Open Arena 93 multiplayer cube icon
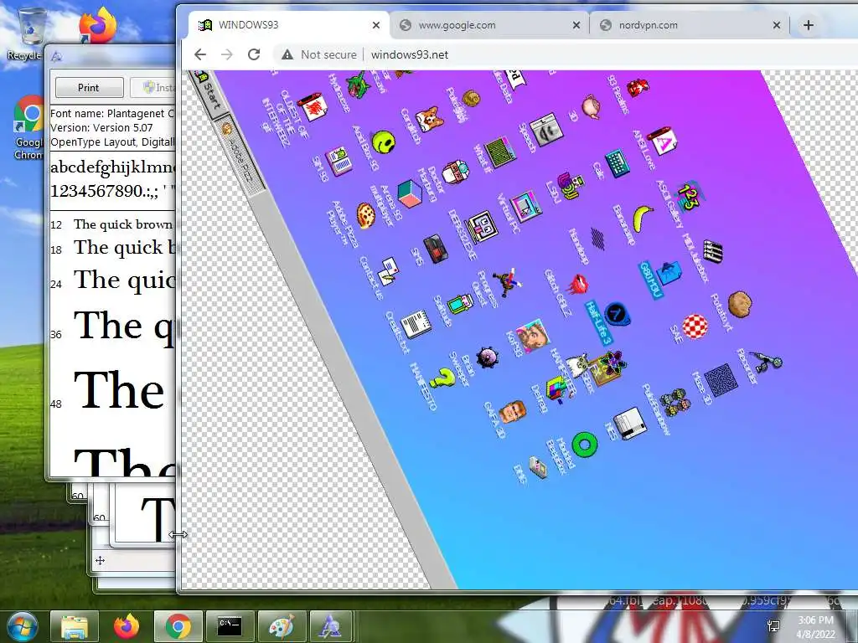The width and height of the screenshot is (858, 643). (409, 194)
